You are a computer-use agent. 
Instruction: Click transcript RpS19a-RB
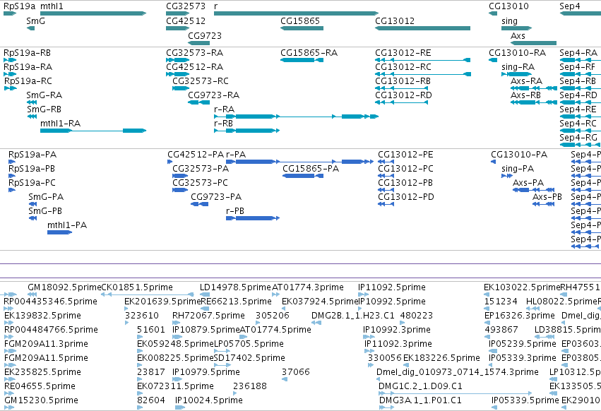(28, 53)
